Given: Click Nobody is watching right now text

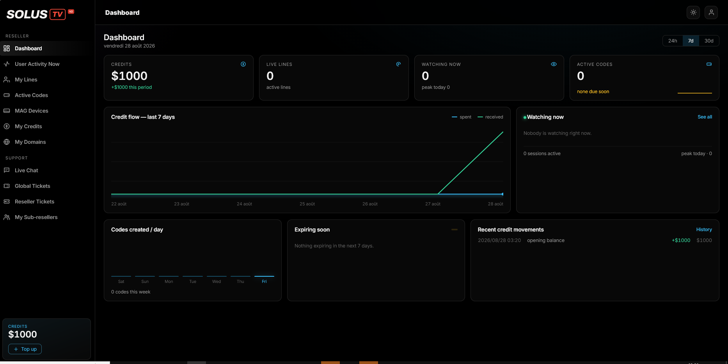Looking at the screenshot, I should click(x=558, y=133).
